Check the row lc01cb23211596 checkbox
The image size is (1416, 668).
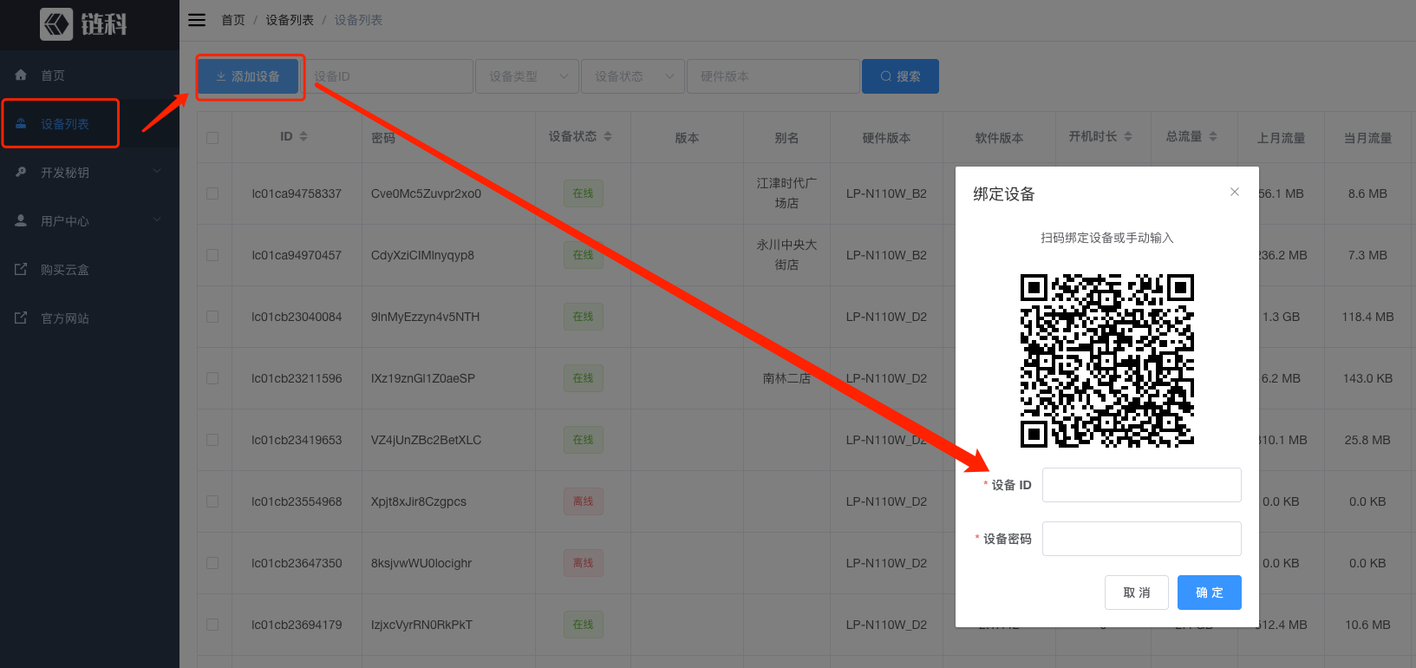click(212, 378)
